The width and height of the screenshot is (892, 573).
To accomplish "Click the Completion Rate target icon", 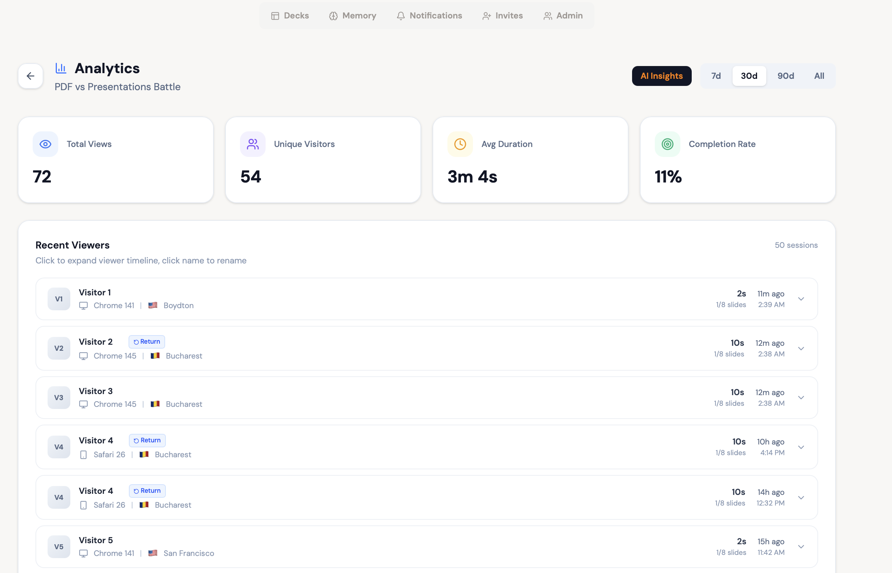I will point(667,144).
